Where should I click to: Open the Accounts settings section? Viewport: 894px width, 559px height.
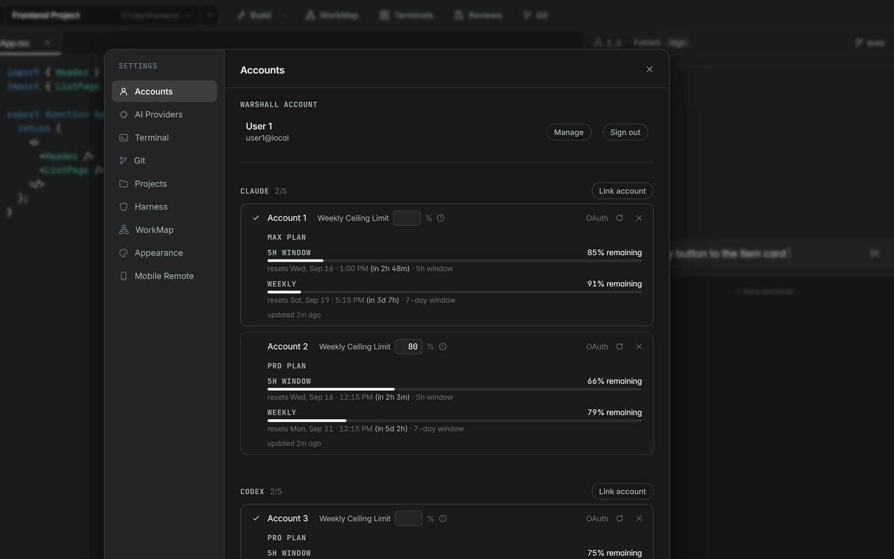click(x=164, y=91)
